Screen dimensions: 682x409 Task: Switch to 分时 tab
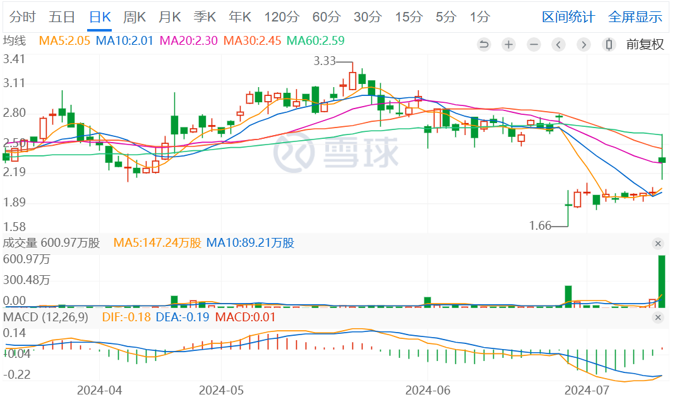click(x=22, y=17)
